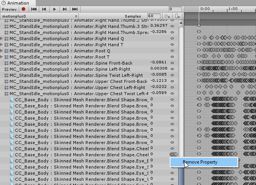Expand the Animator.Root T property
The image size is (256, 185).
coord(2,57)
